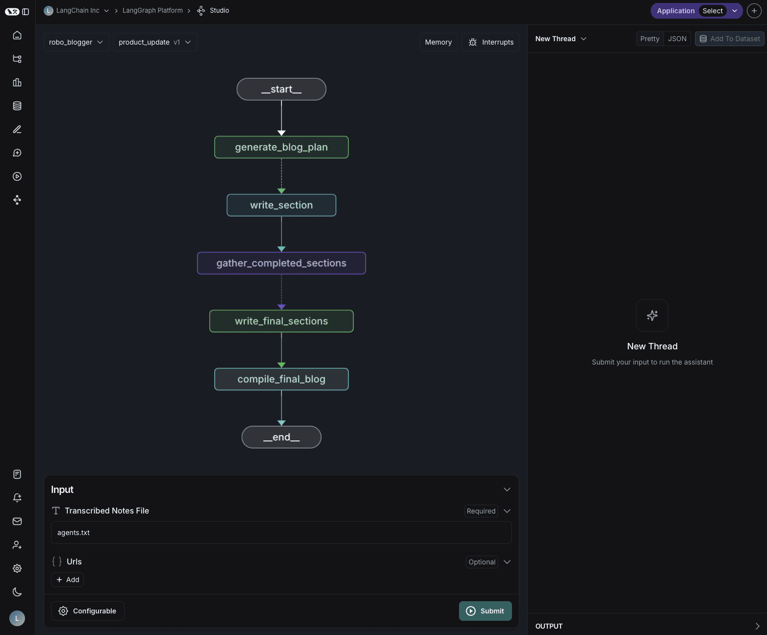Select the gather_completed_sections node
Viewport: 767px width, 635px height.
click(x=281, y=263)
